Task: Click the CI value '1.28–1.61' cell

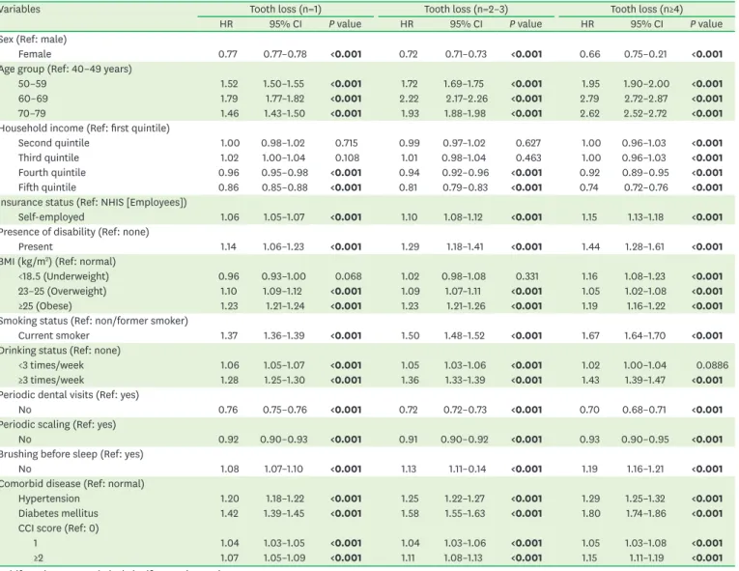Action: [644, 247]
